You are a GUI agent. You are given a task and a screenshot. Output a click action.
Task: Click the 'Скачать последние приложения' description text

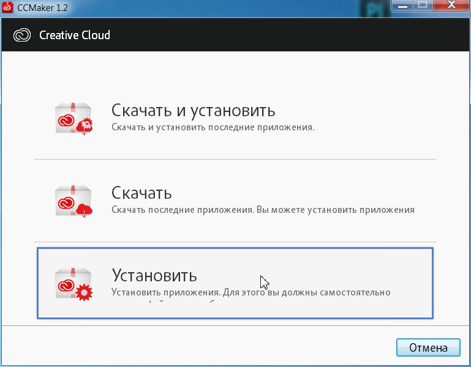click(x=263, y=209)
